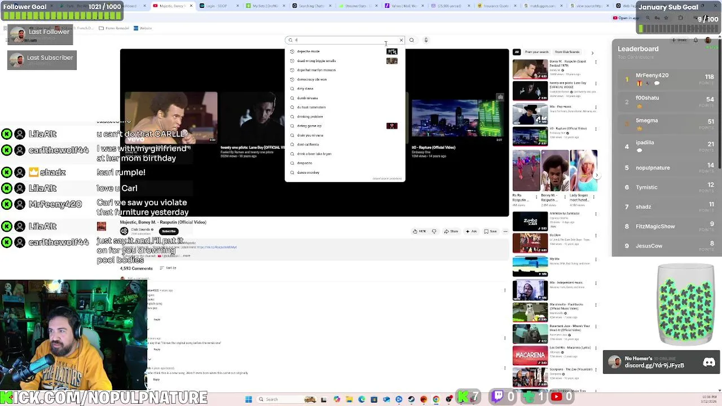Screen dimensions: 722x406
Task: Open Windows Start menu
Action: pos(248,399)
